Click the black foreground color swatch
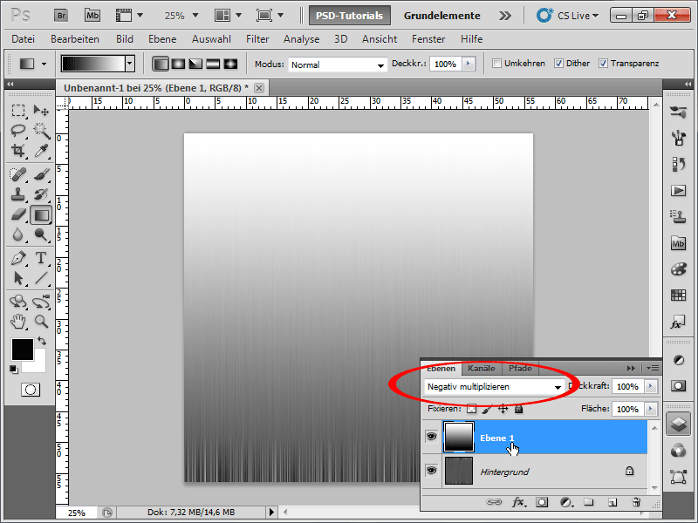Viewport: 698px width, 523px height. pyautogui.click(x=23, y=350)
